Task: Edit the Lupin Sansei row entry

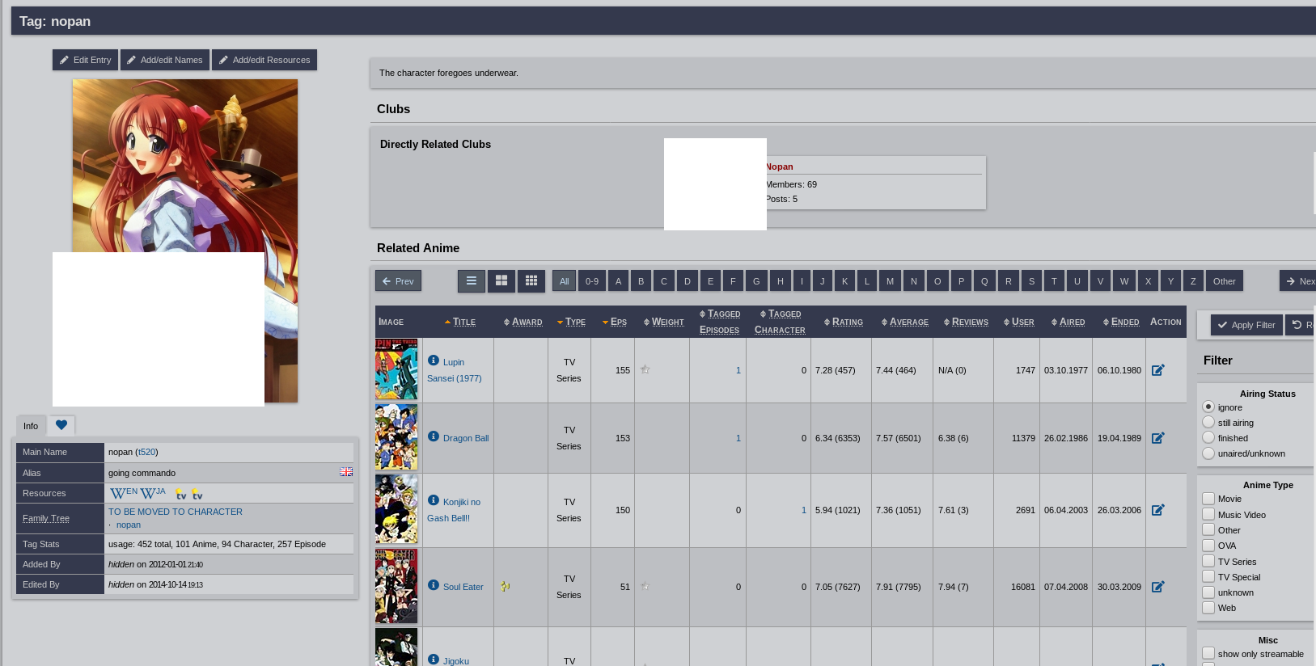Action: [1158, 370]
